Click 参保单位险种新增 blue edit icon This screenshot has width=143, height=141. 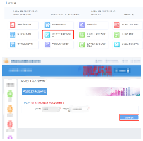47,25
